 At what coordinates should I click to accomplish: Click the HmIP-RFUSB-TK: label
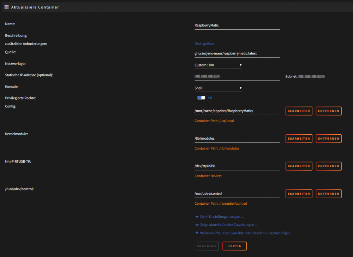pos(18,162)
